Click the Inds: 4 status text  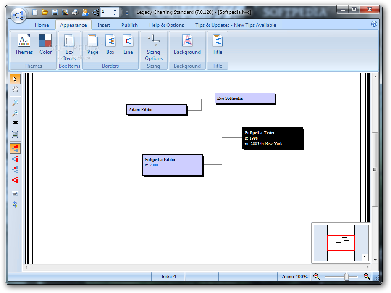(168, 277)
